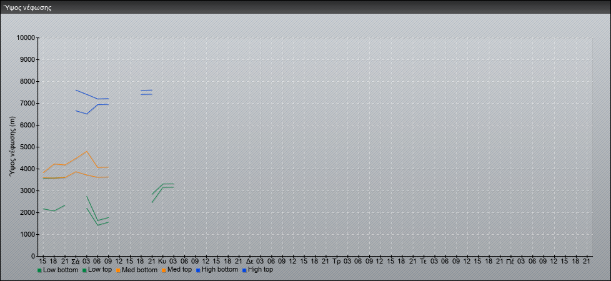This screenshot has width=611, height=281.
Task: Click the Κυ day label on time axis
Action: click(163, 262)
